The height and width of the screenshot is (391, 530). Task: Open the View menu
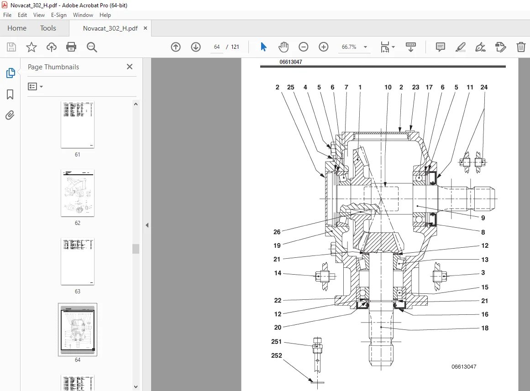(39, 15)
